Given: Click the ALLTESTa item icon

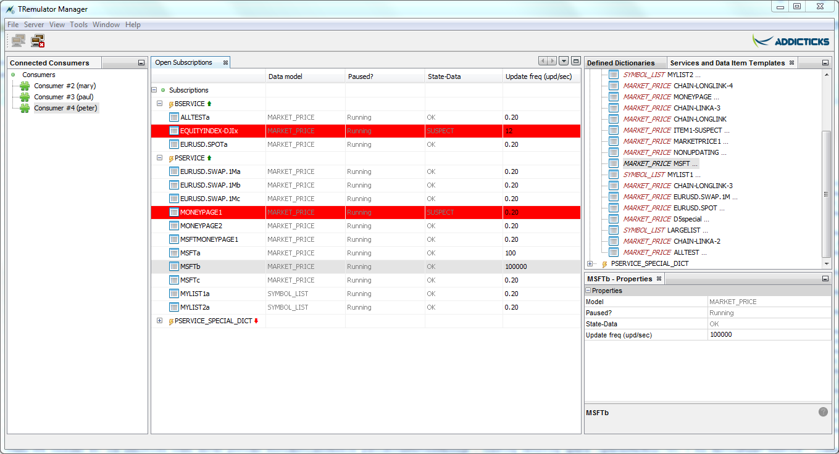Looking at the screenshot, I should click(x=174, y=117).
